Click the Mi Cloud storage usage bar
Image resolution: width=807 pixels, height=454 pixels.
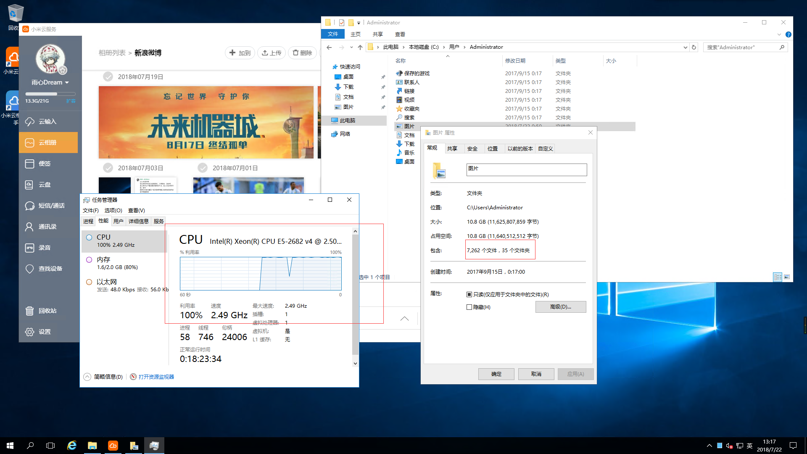[x=50, y=94]
